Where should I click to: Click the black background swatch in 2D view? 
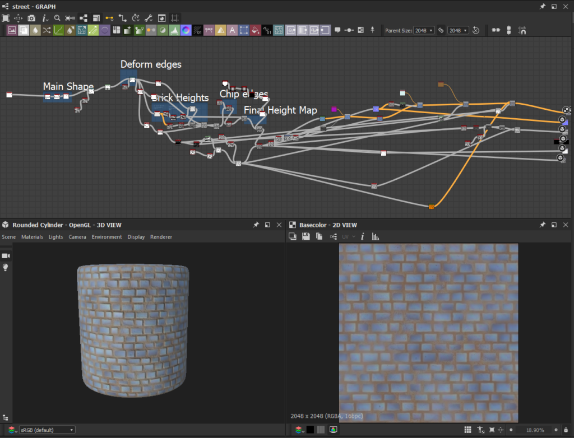(310, 430)
